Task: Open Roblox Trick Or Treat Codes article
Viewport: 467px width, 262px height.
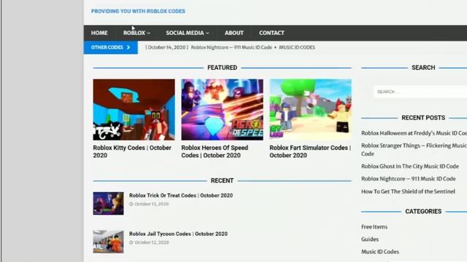Action: [x=181, y=196]
